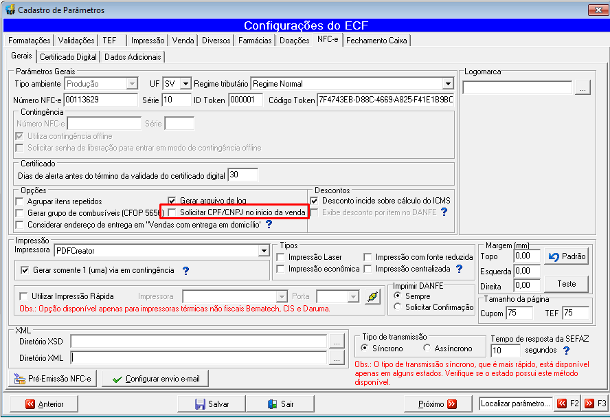This screenshot has height=420, width=610.
Task: Check 'Considerar endereço de entrega' option
Action: pyautogui.click(x=19, y=225)
